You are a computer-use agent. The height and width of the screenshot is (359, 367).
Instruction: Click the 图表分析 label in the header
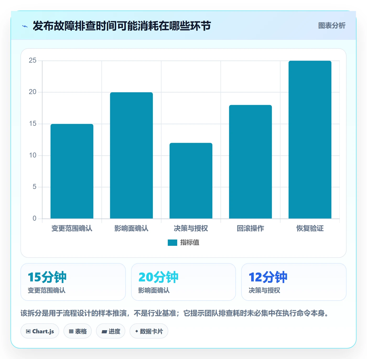point(332,26)
